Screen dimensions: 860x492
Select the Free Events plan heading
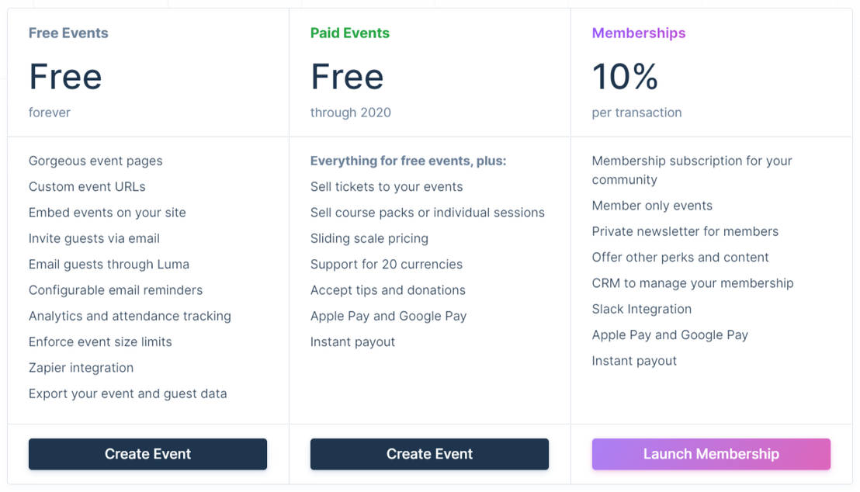[x=68, y=33]
